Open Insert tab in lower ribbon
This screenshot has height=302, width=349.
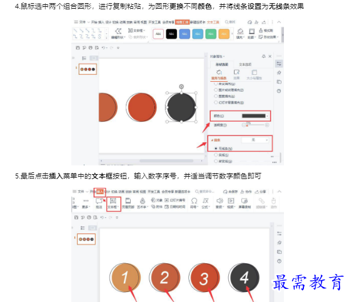(x=99, y=192)
